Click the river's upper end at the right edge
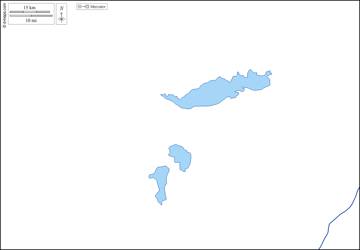The image size is (360, 250). click(x=358, y=190)
